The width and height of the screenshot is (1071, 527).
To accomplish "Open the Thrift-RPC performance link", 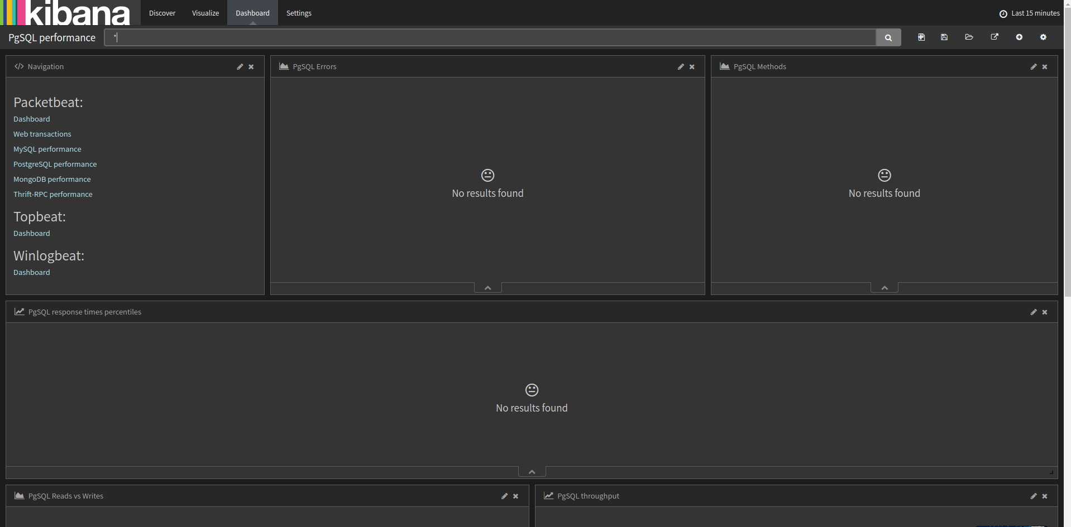I will tap(53, 195).
